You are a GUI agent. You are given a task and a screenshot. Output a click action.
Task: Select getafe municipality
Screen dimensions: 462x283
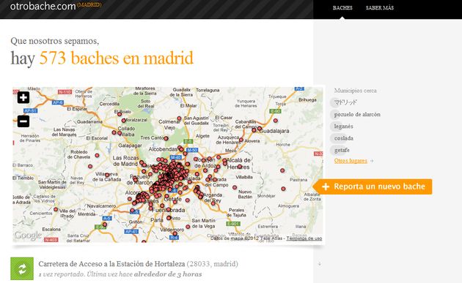pos(342,150)
